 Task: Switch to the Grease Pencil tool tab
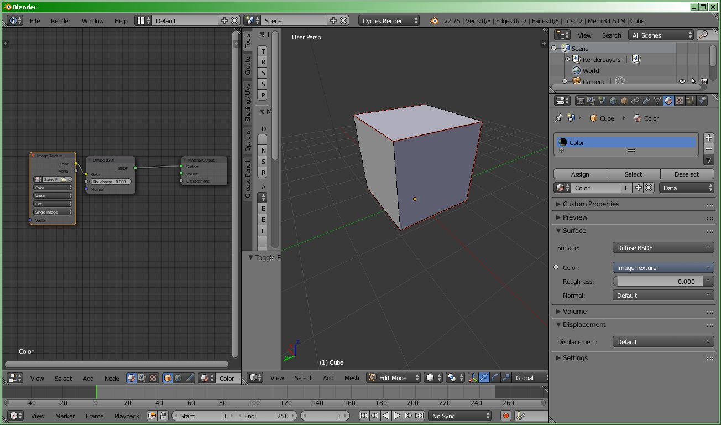(248, 179)
